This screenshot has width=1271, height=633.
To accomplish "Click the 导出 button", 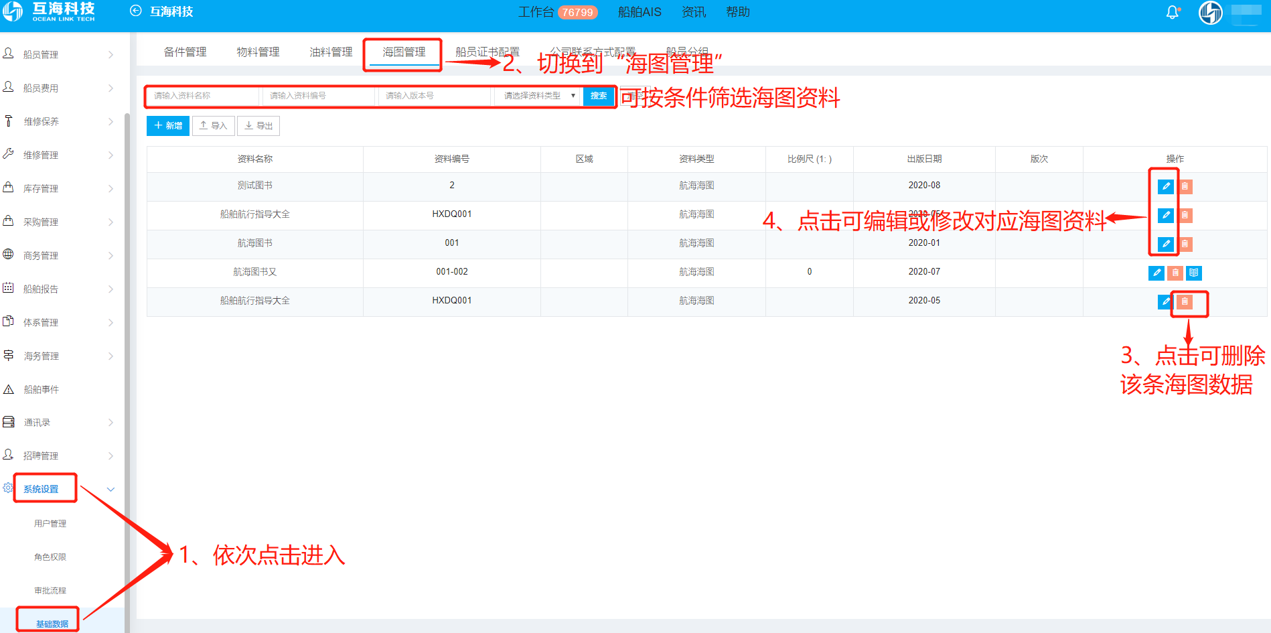I will point(258,125).
